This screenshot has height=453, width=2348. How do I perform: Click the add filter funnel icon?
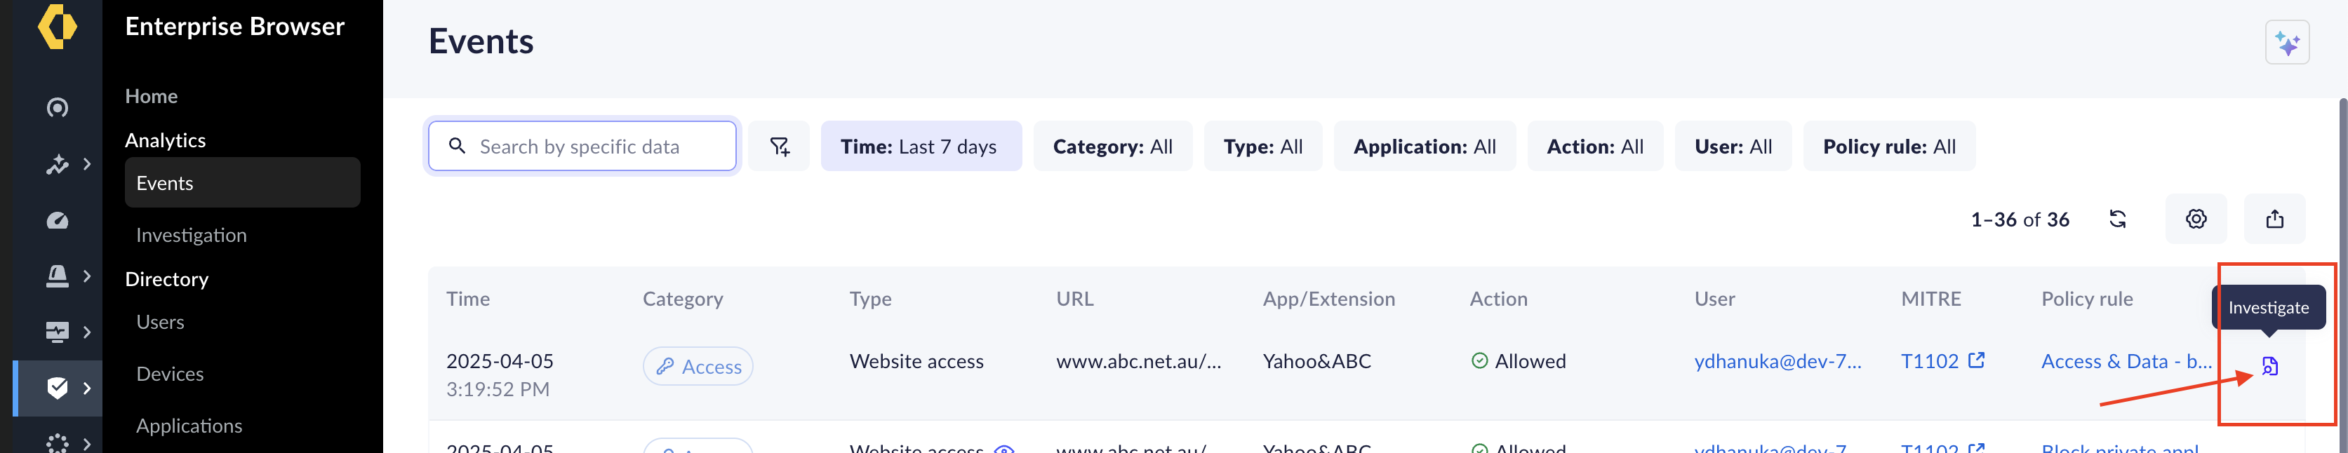(780, 147)
